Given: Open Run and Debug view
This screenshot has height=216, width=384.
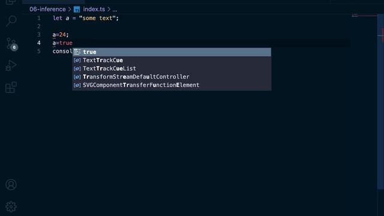Looking at the screenshot, I should (x=11, y=65).
